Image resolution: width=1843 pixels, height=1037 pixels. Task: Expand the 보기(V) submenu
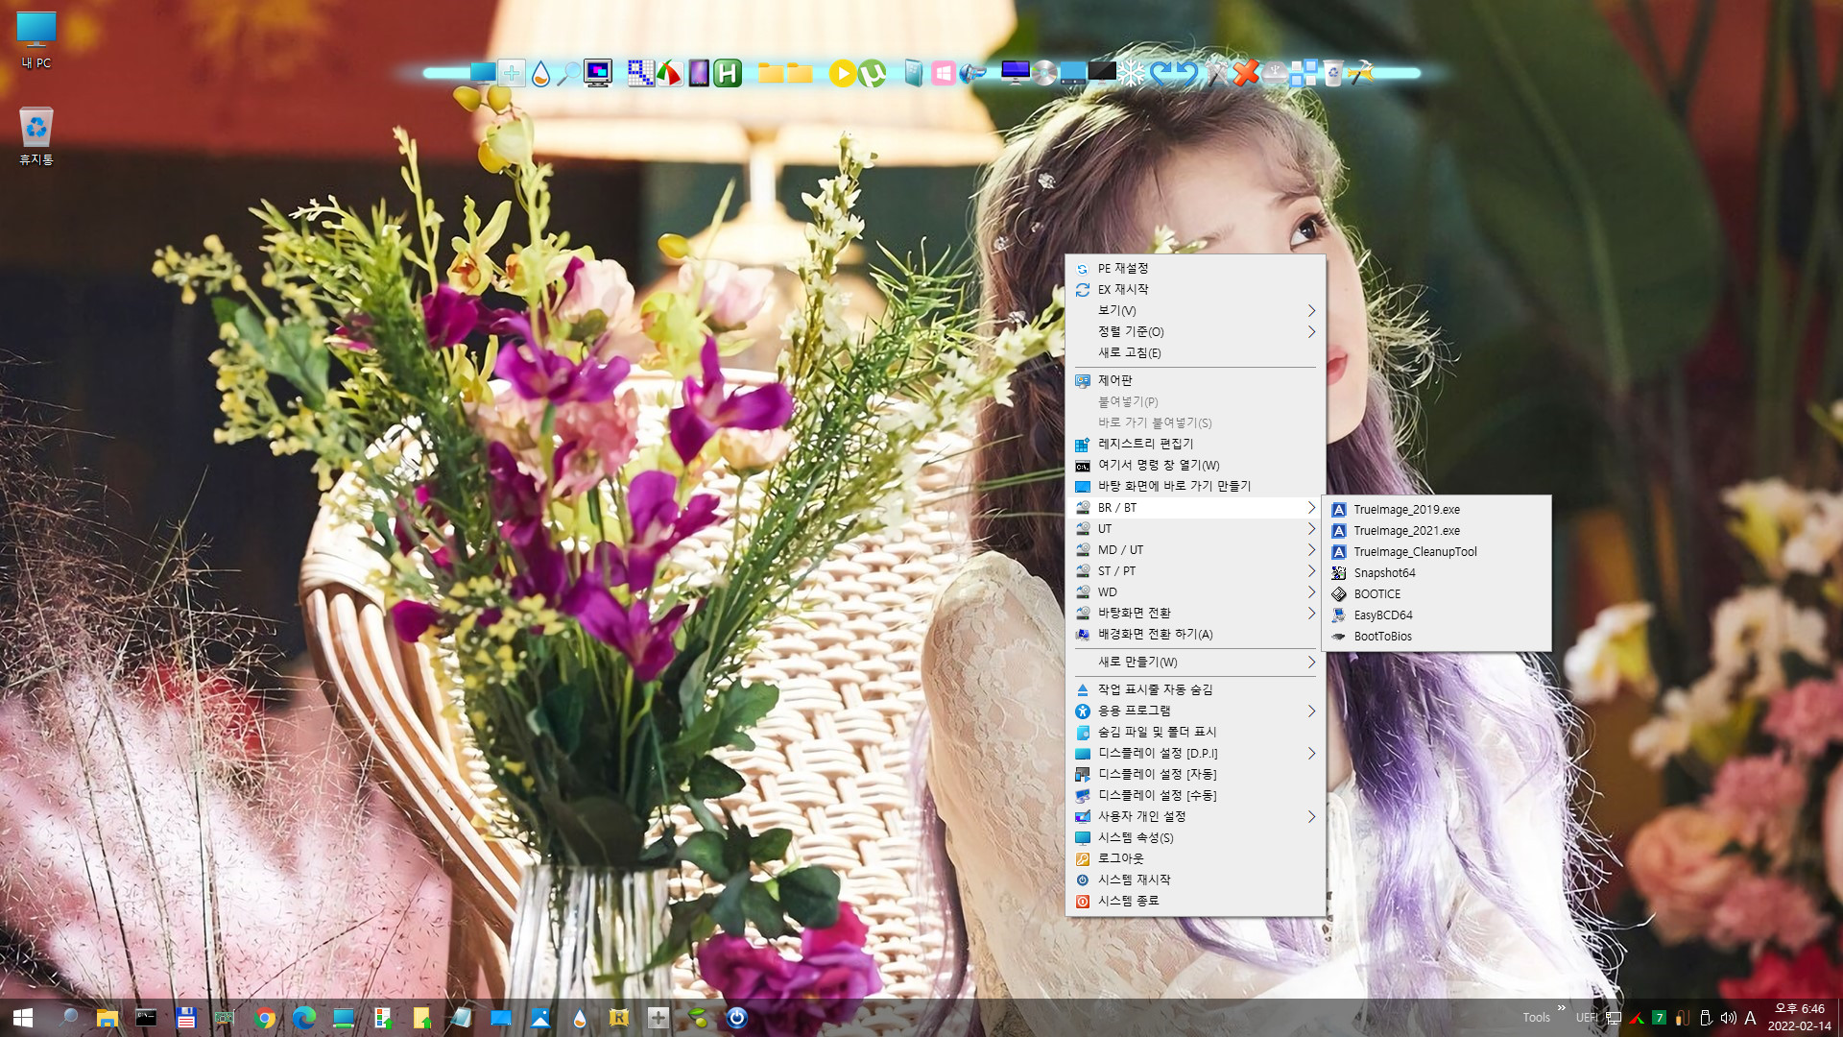pos(1195,310)
